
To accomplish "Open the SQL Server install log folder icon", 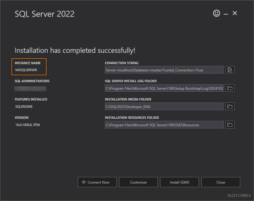I will pos(230,88).
